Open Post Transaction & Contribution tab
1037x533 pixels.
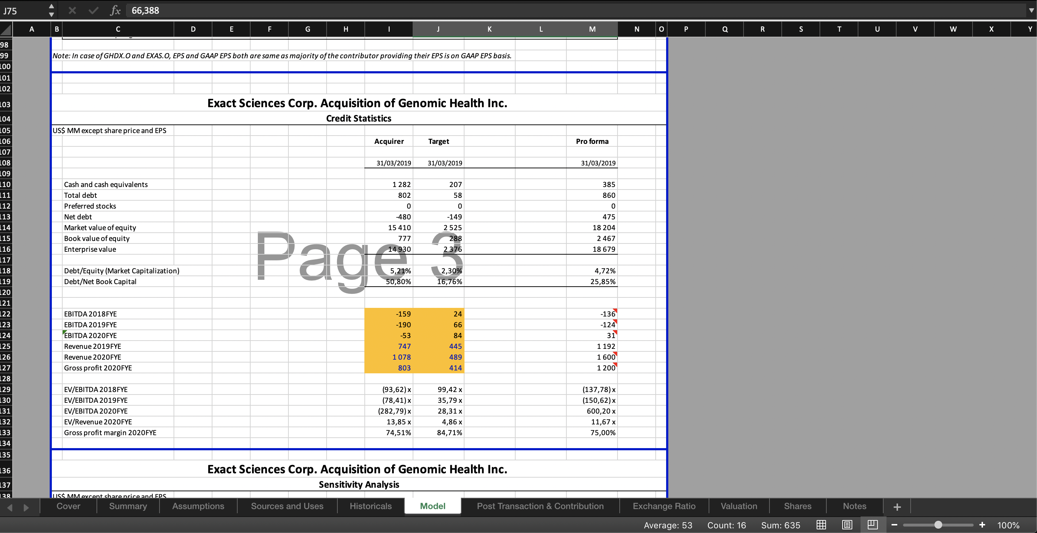coord(540,506)
